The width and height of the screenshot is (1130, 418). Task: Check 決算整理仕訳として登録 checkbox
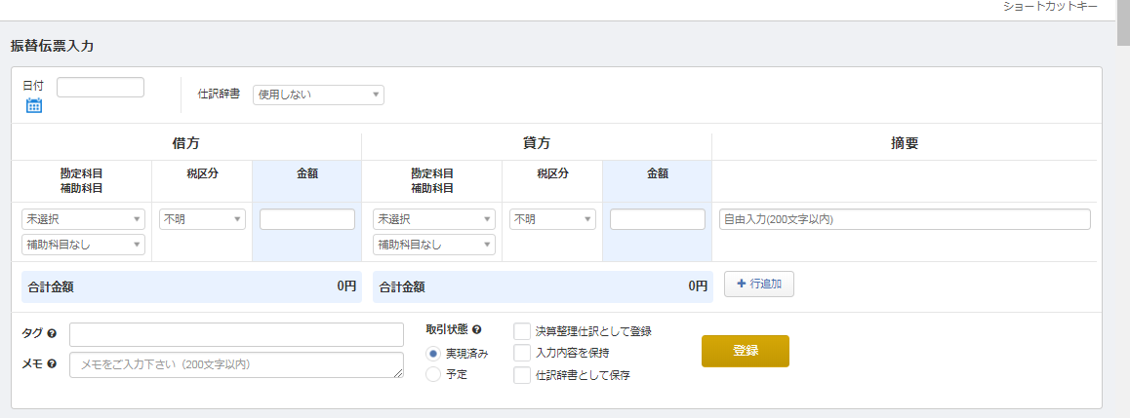(x=522, y=331)
